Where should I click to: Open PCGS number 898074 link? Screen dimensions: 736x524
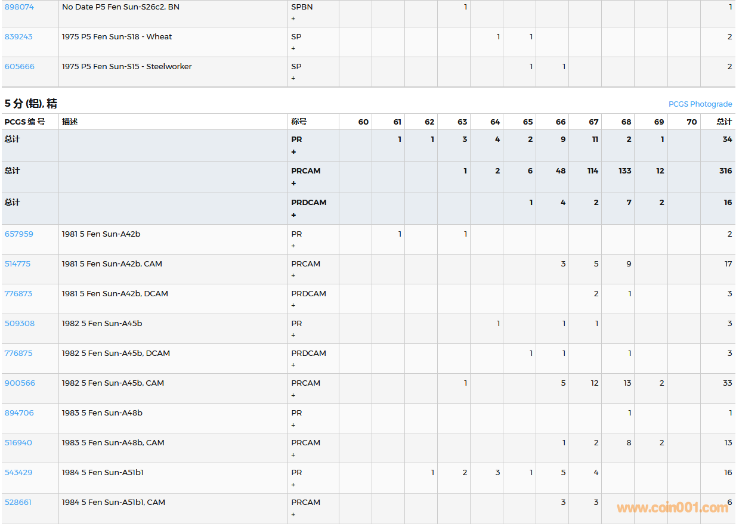point(19,7)
